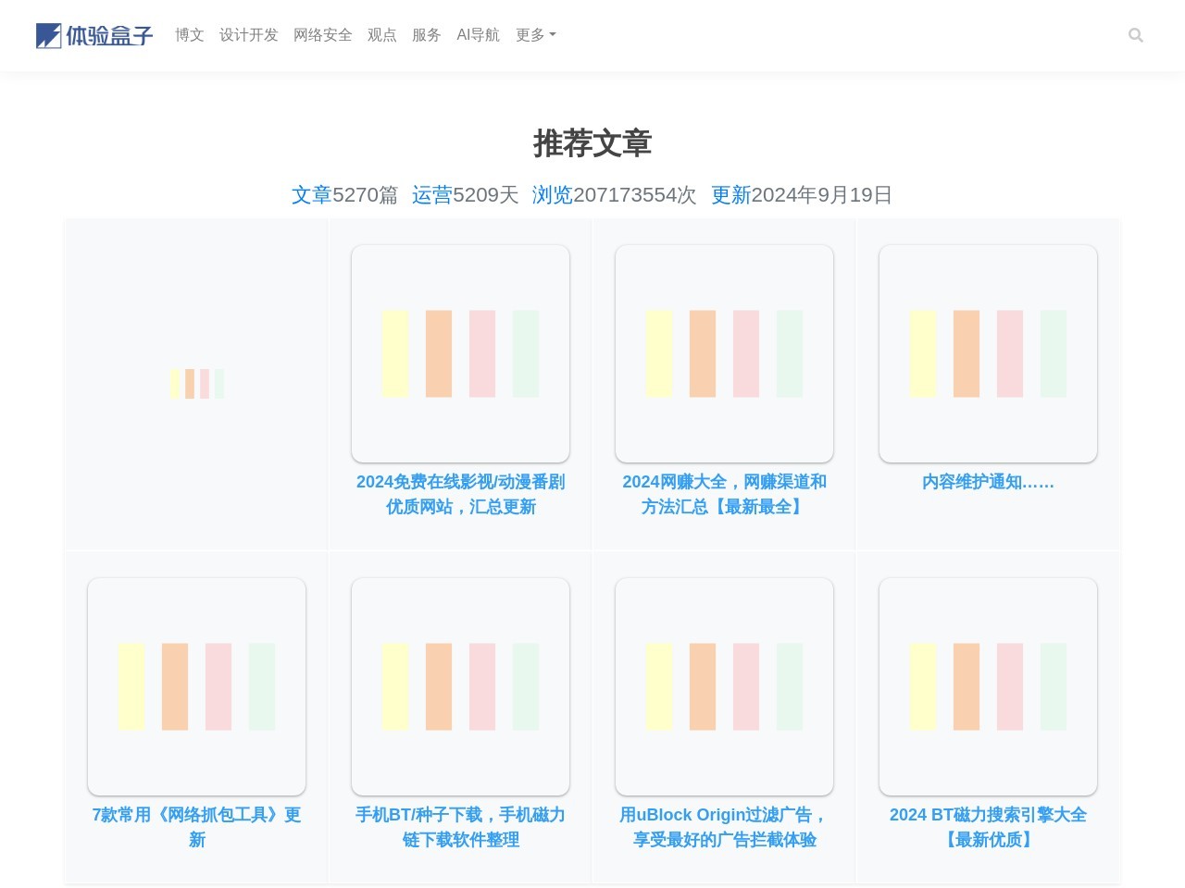Screen dimensions: 1185x888
Task: Click the 推荐文章 heading
Action: 592,143
